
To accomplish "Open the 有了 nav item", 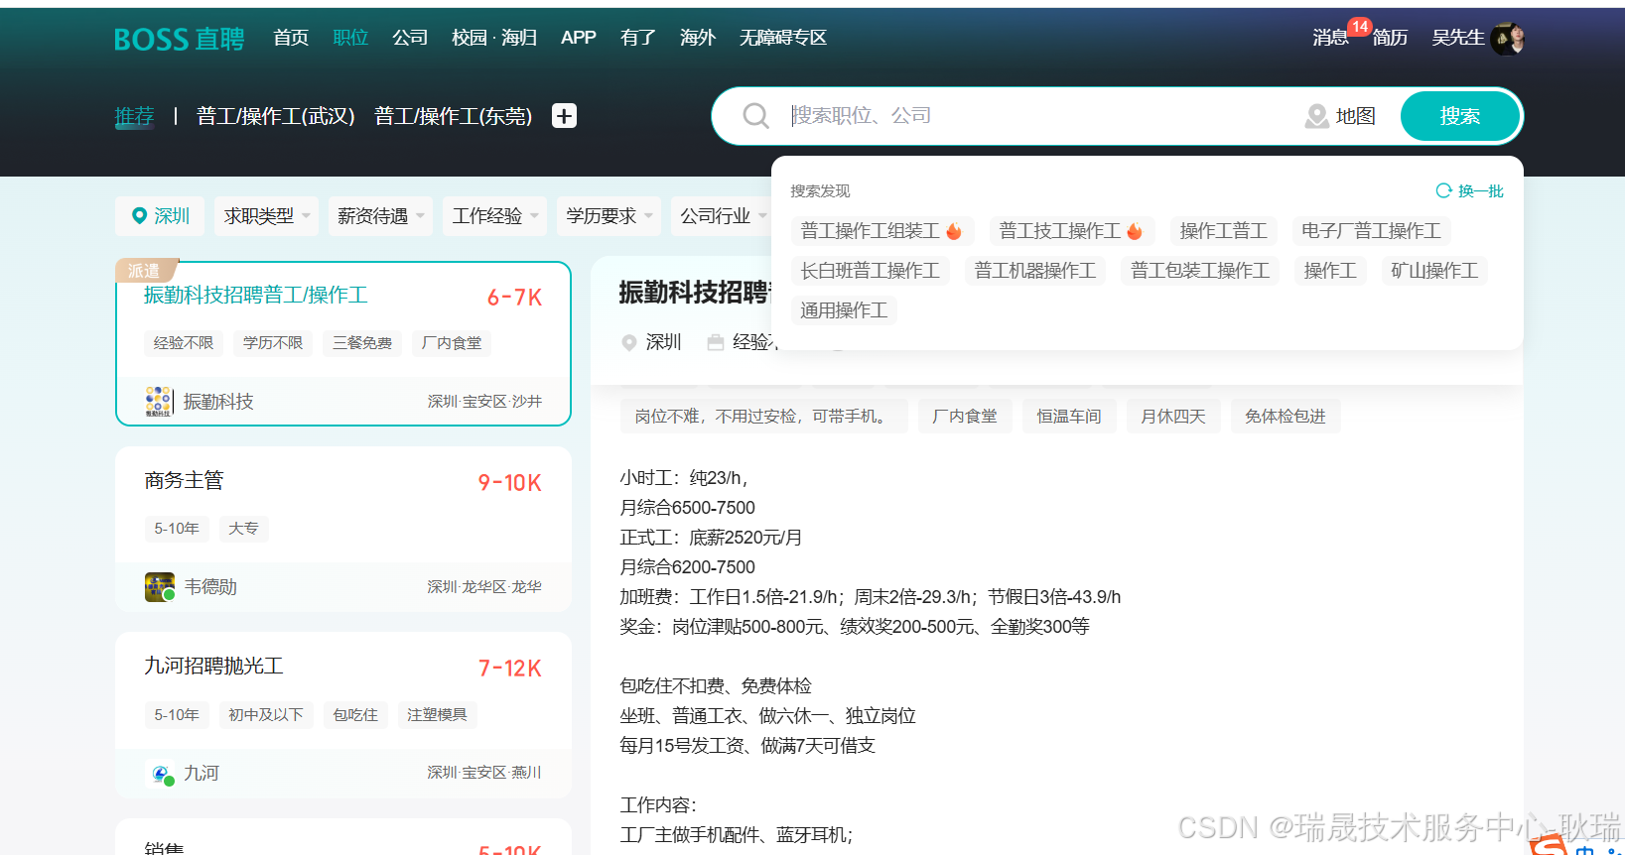I will [x=638, y=38].
